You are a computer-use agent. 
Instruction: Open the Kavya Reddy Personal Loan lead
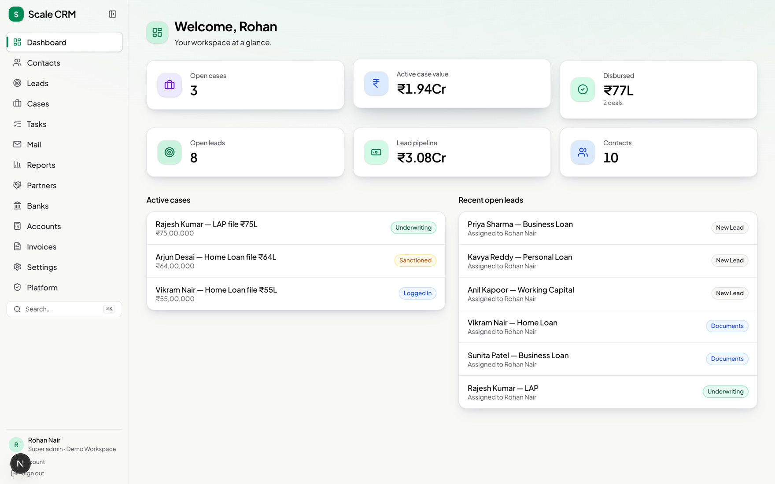pyautogui.click(x=608, y=261)
